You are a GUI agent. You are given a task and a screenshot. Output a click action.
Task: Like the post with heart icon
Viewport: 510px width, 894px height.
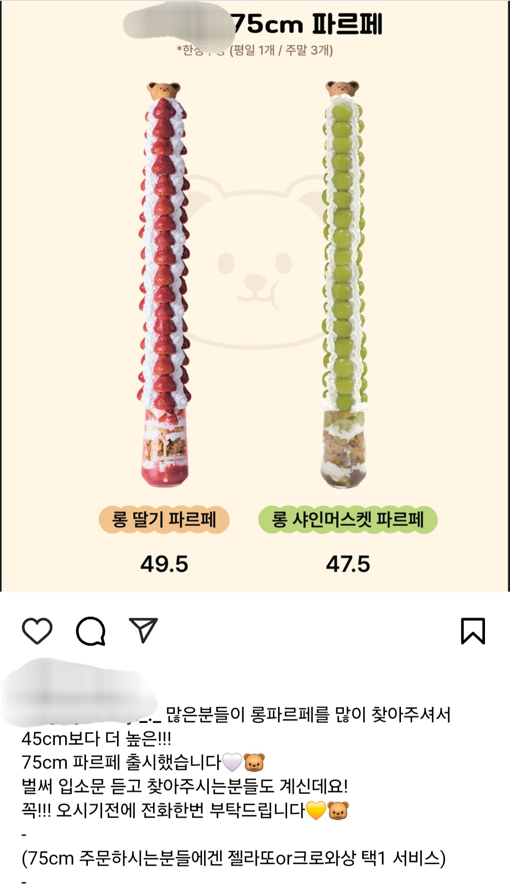37,630
